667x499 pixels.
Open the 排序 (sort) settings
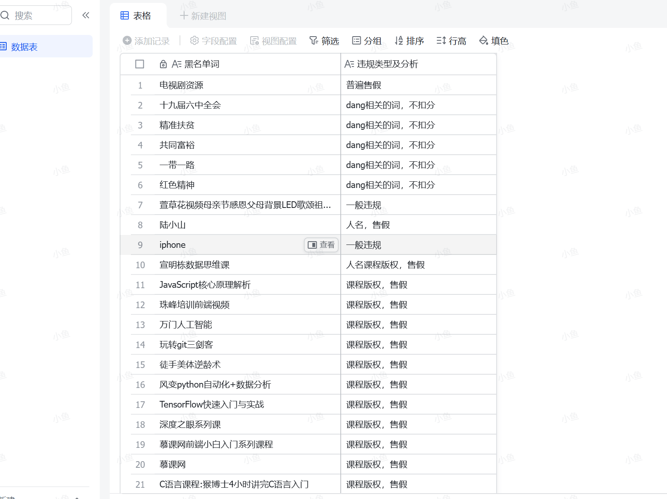tap(409, 40)
